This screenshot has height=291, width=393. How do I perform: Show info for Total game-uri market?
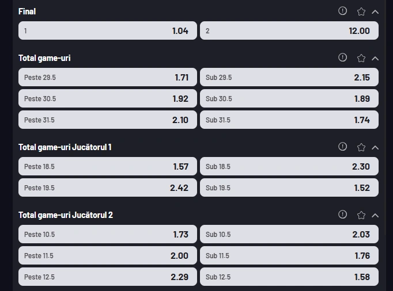pyautogui.click(x=342, y=58)
